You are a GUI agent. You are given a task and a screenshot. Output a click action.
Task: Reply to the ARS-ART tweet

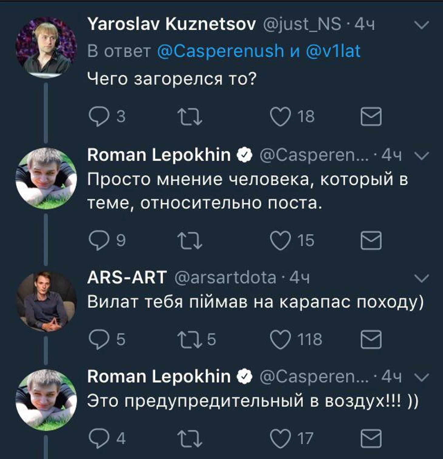99,339
